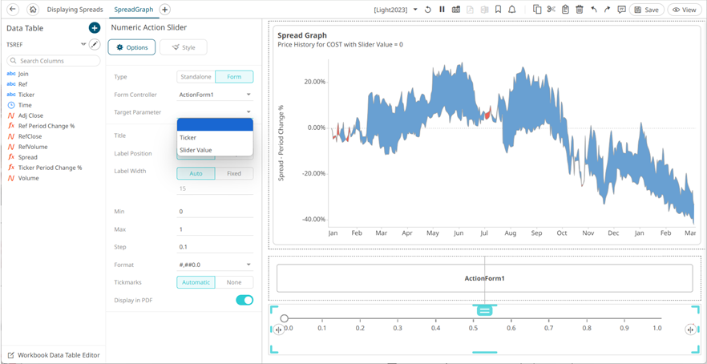Set Tickmarks to None

click(234, 282)
